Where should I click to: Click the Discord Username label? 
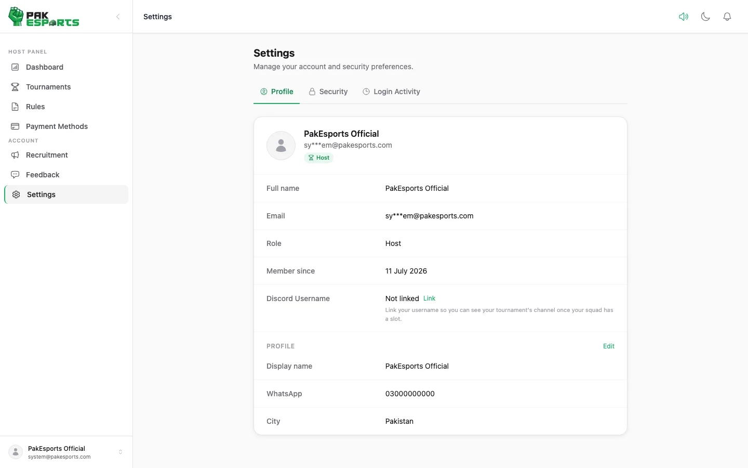click(298, 298)
